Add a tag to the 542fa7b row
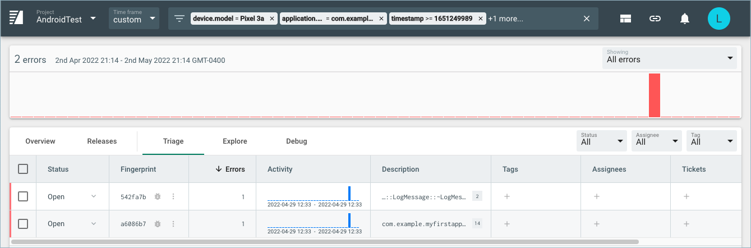Screen dimensions: 751x248 [x=507, y=197]
